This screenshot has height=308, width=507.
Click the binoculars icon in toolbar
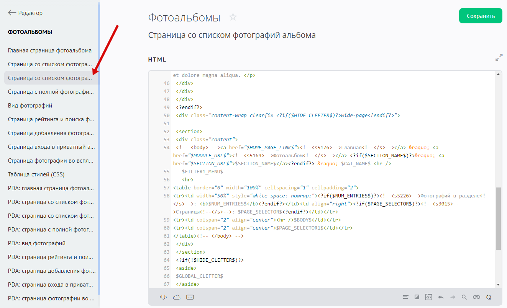(x=476, y=297)
